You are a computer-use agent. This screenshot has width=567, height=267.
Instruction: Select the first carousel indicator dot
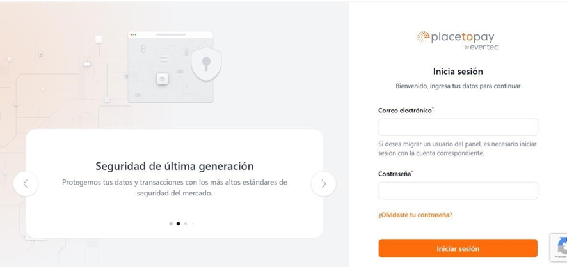[171, 224]
